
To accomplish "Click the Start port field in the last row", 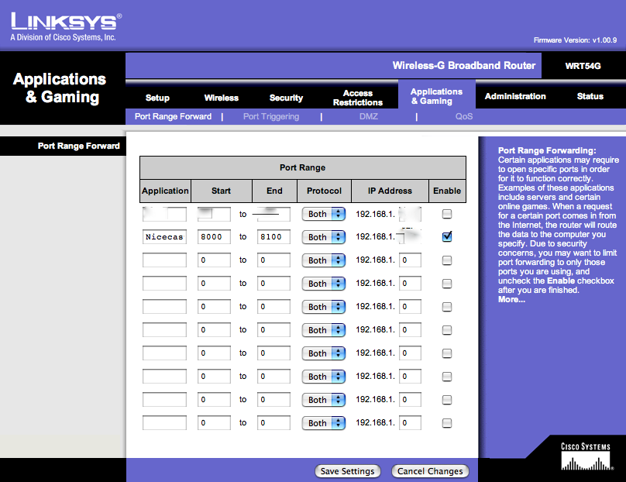I will point(214,422).
